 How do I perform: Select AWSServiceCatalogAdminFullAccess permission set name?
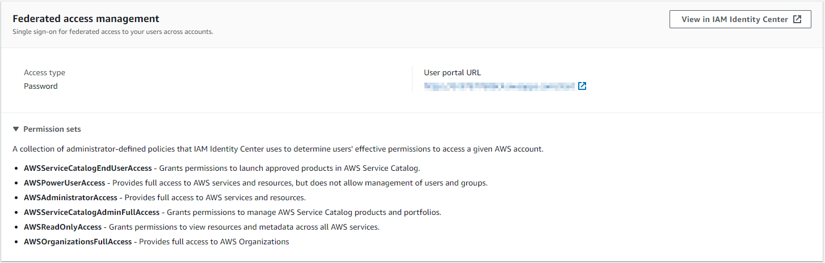coord(92,212)
